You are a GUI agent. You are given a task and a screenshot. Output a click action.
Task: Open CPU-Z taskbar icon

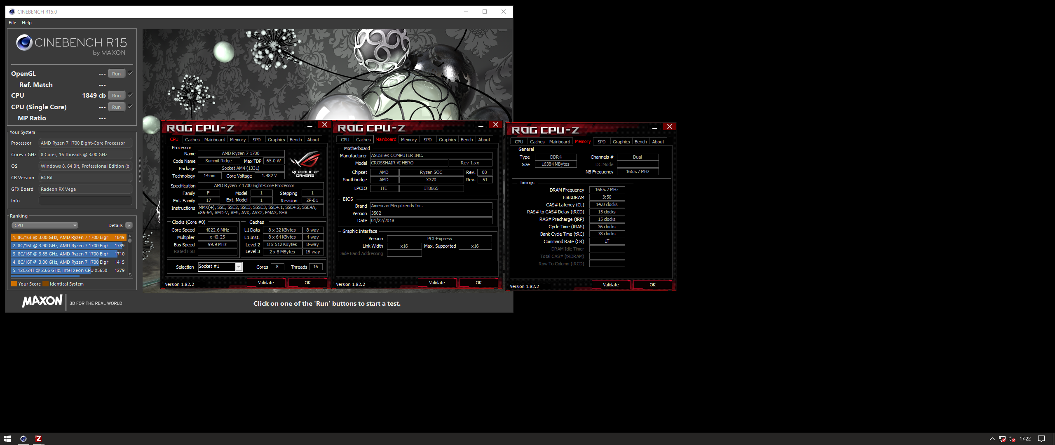(38, 439)
